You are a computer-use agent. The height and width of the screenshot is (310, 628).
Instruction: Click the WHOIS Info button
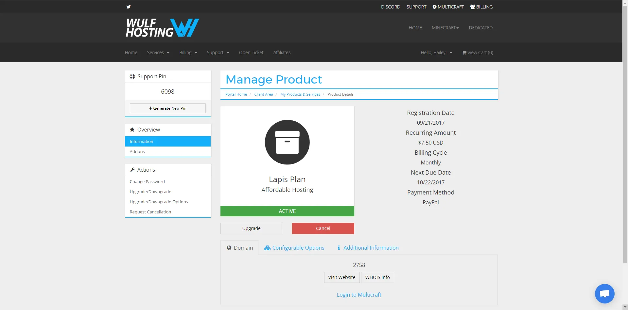377,277
